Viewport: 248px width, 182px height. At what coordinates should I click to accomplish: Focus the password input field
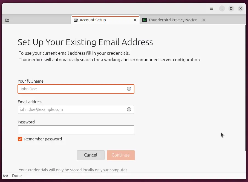coord(76,129)
